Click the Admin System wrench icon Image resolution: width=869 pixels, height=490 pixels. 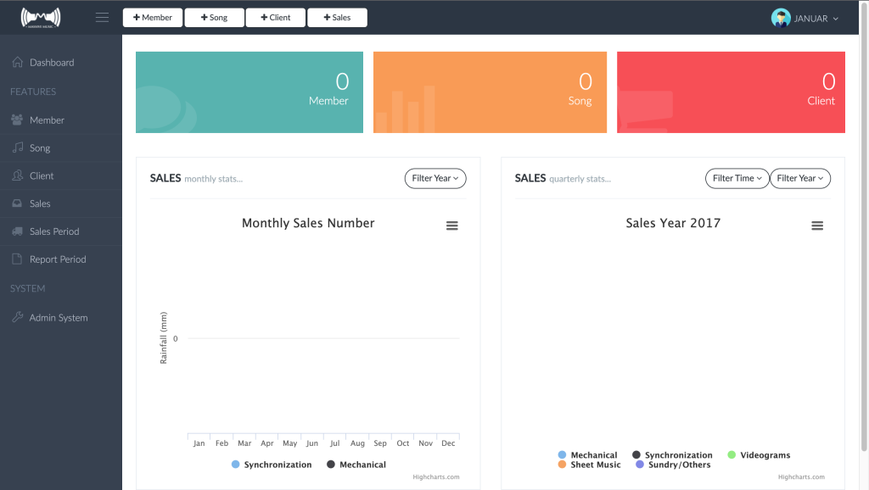click(18, 317)
